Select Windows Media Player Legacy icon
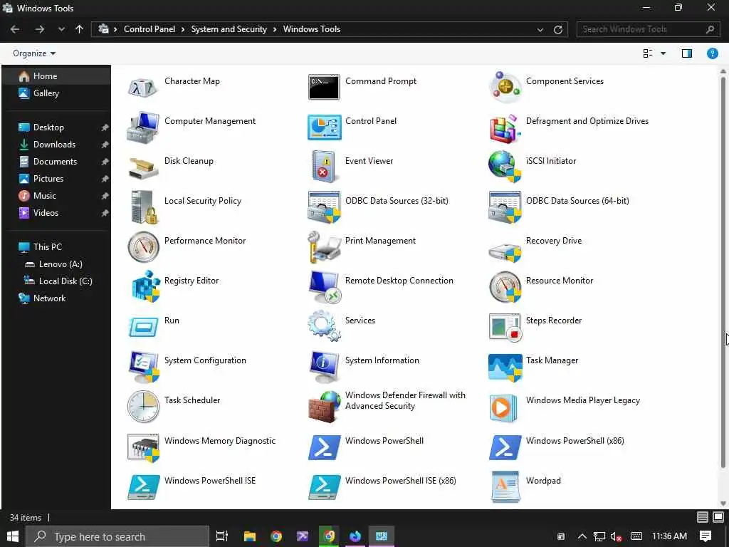The height and width of the screenshot is (547, 729). 503,408
